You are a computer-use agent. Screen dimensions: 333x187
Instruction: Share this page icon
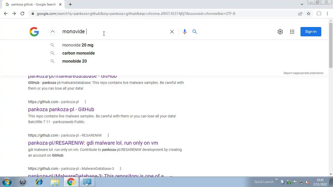pyautogui.click(x=300, y=14)
